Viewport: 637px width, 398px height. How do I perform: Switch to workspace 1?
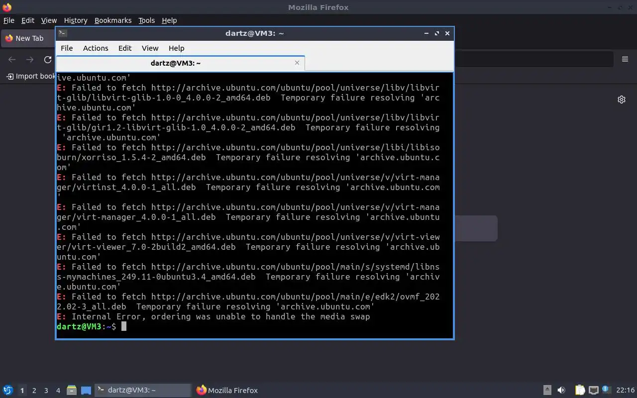coord(22,391)
